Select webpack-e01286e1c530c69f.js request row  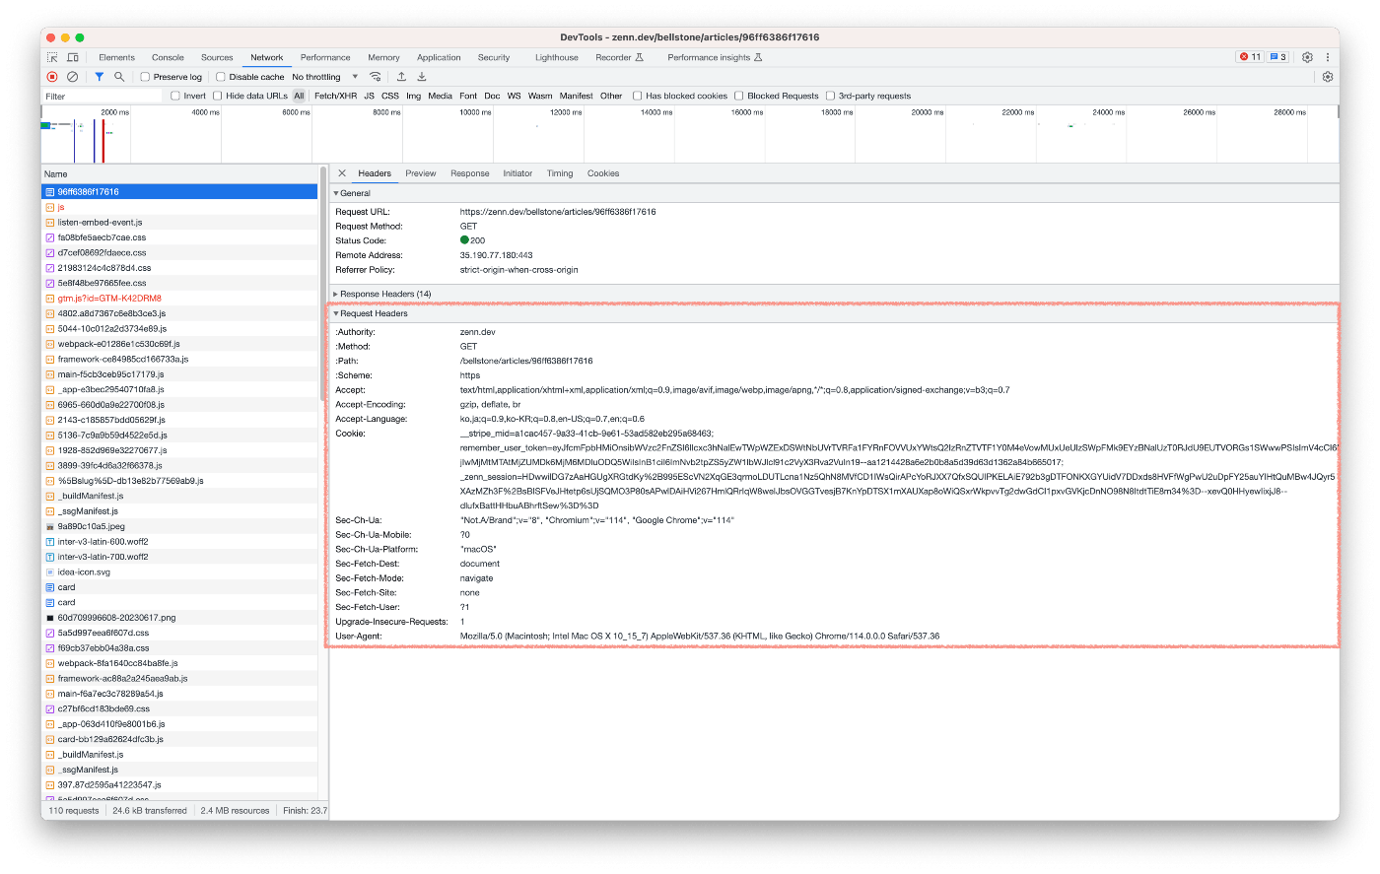point(179,344)
